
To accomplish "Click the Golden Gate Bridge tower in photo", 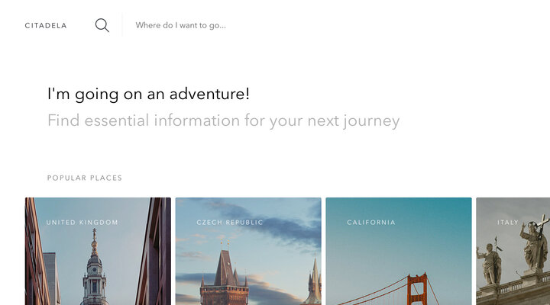I will tap(417, 289).
